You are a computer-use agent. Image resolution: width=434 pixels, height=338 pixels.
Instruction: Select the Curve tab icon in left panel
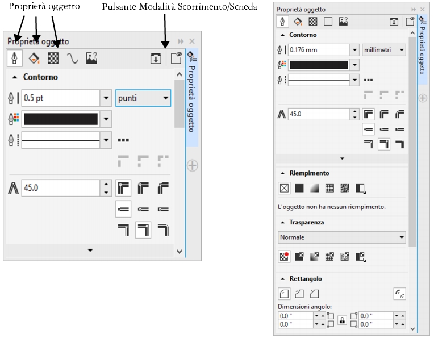click(x=72, y=59)
